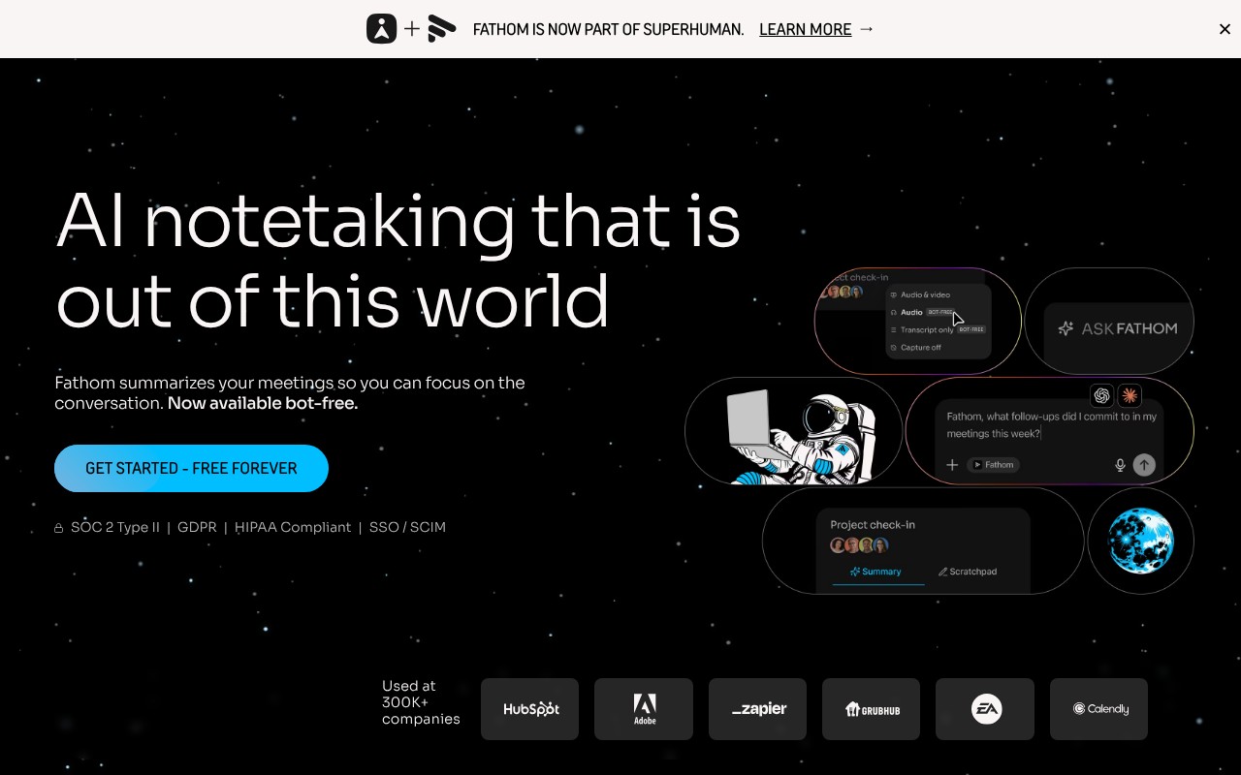Click the Fathom logo icon in banner
Screen dimensions: 1241x775
[x=442, y=29]
